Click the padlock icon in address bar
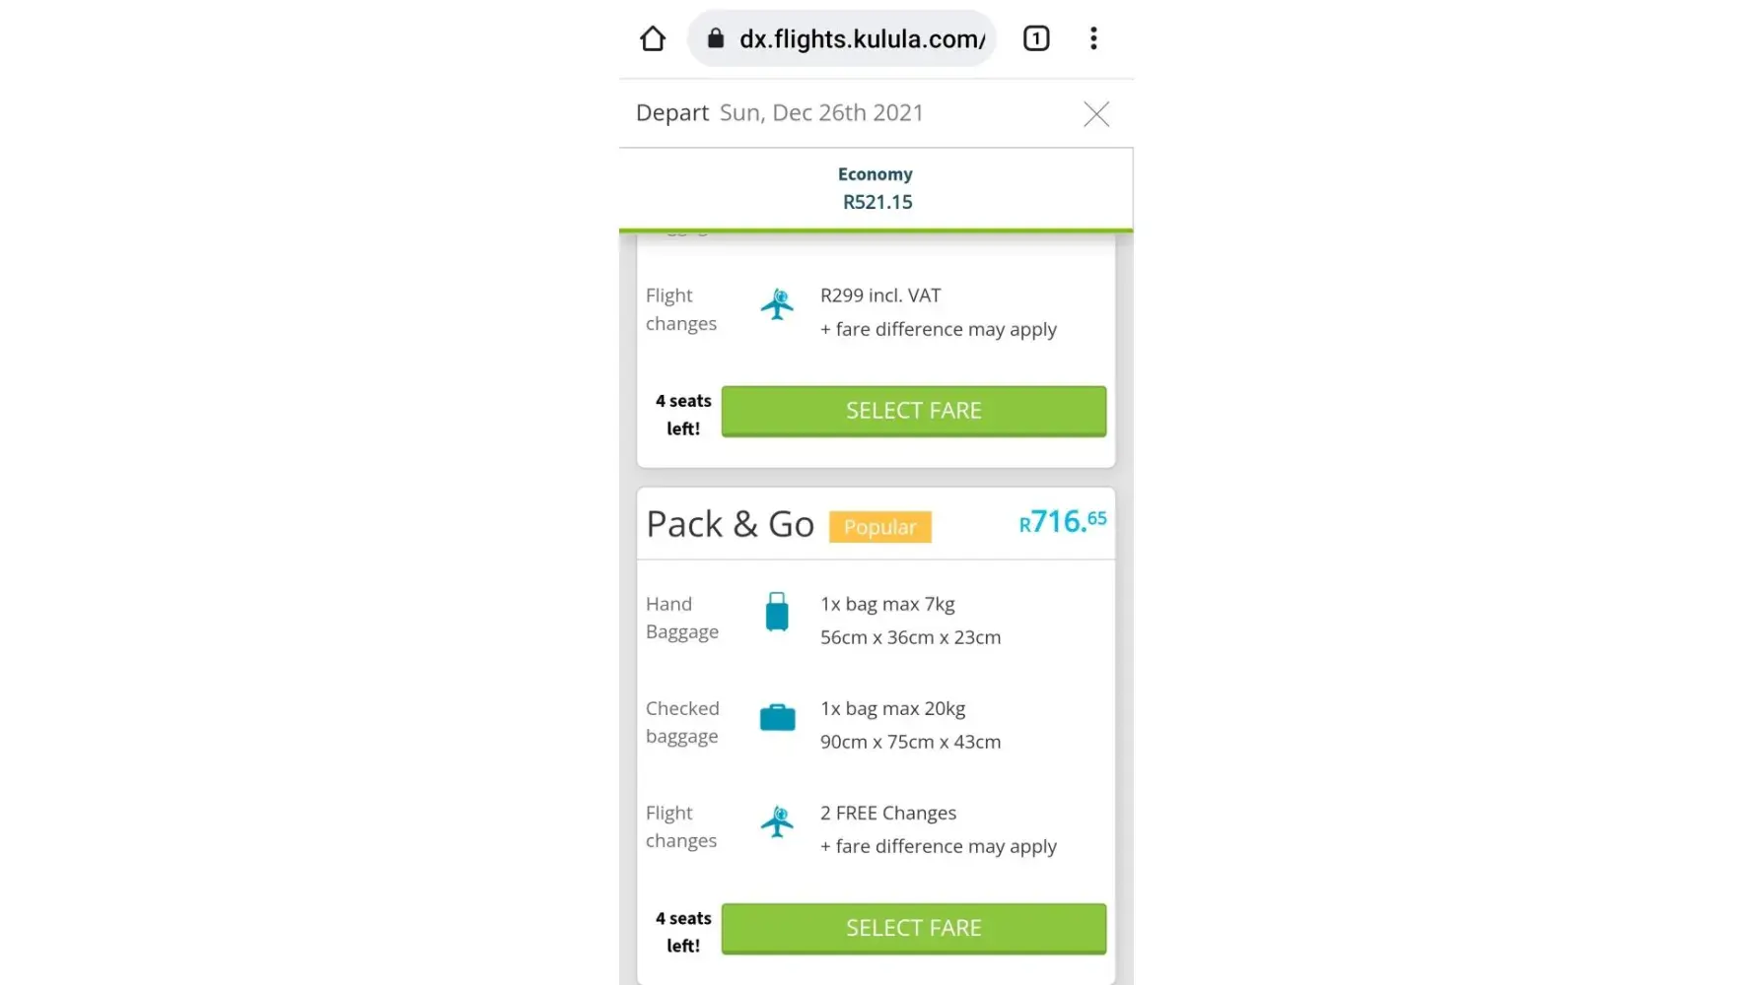1753x985 pixels. pos(716,38)
